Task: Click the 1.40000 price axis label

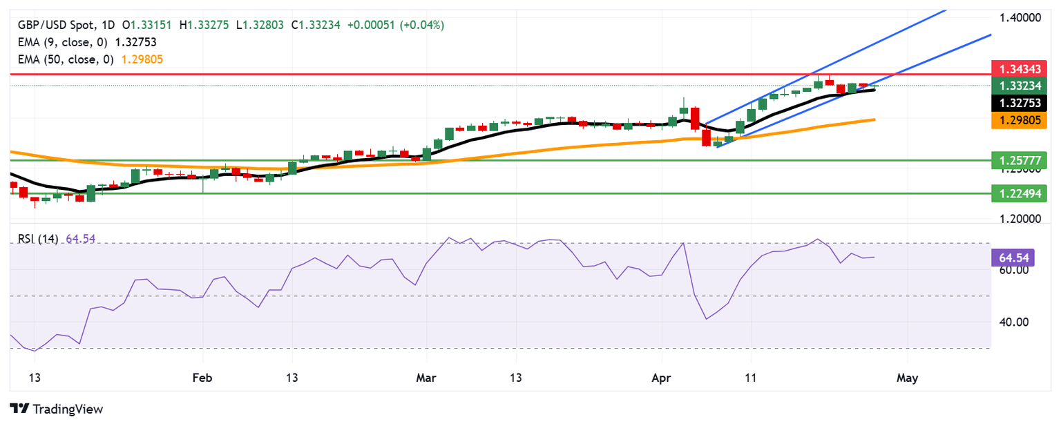Action: pos(1020,17)
